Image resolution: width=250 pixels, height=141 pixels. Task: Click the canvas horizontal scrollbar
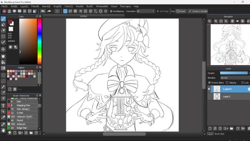tap(124, 134)
